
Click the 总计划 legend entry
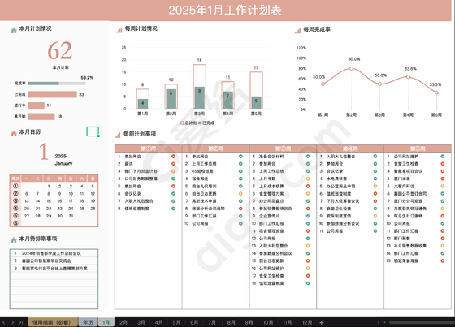click(x=188, y=123)
